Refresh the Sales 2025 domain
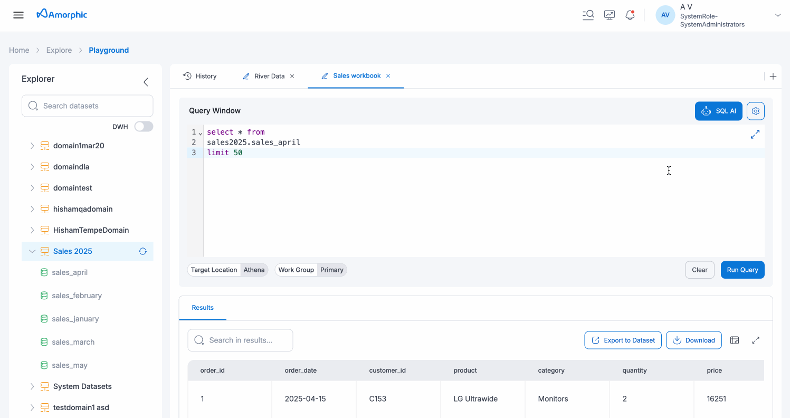 [x=142, y=251]
